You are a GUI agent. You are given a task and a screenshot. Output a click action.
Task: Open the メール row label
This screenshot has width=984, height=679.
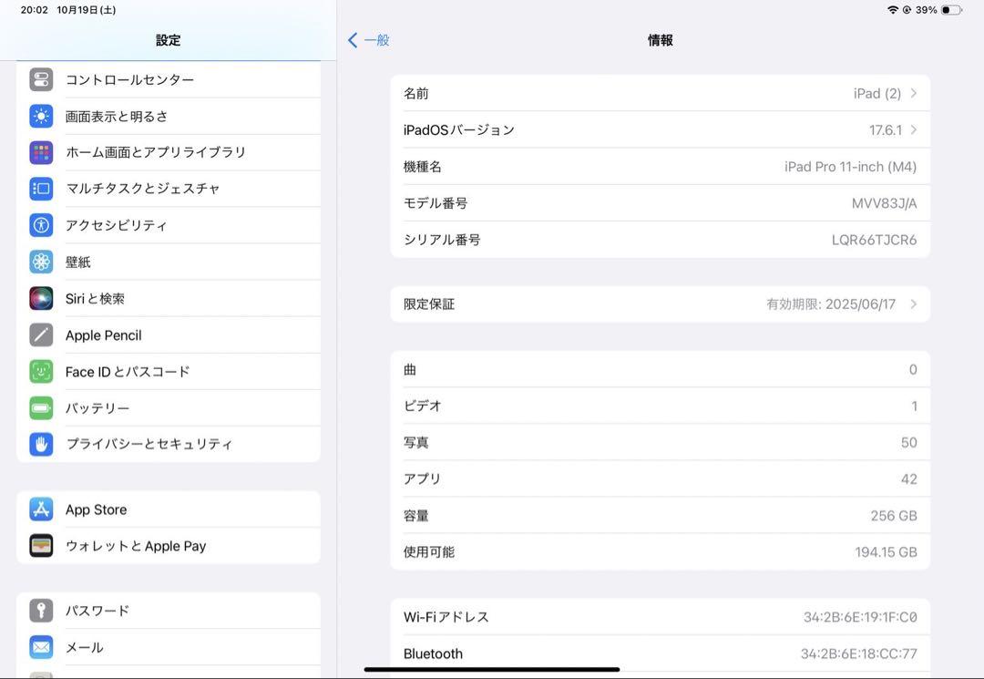point(84,647)
